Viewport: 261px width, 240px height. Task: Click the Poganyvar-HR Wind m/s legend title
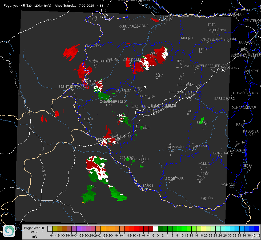(x=35, y=232)
